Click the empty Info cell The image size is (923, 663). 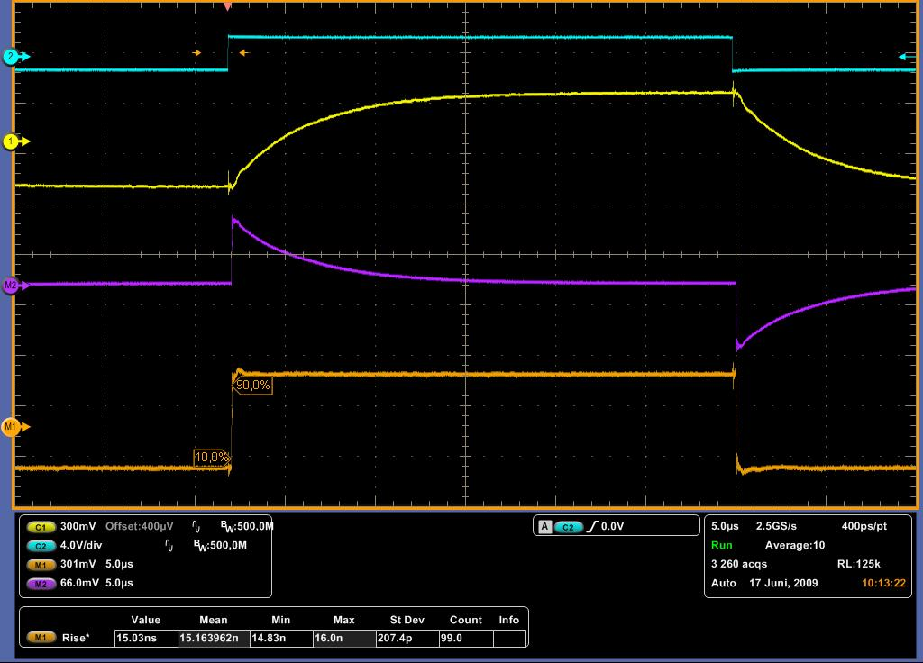pyautogui.click(x=509, y=639)
